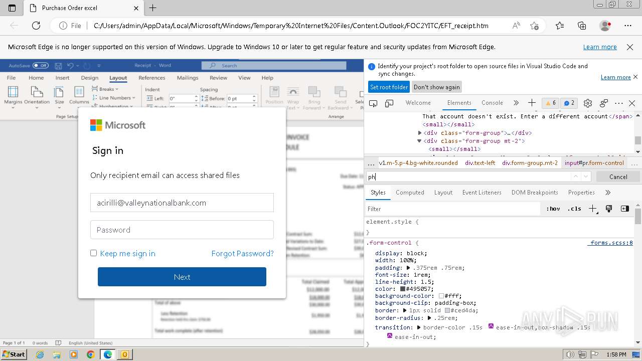Open the Computed styles tab
Screen dimensions: 642x361
[410, 193]
